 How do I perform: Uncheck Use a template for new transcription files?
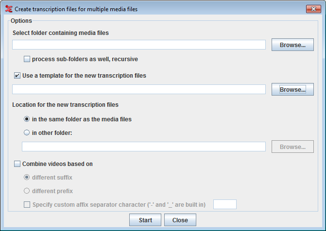17,75
